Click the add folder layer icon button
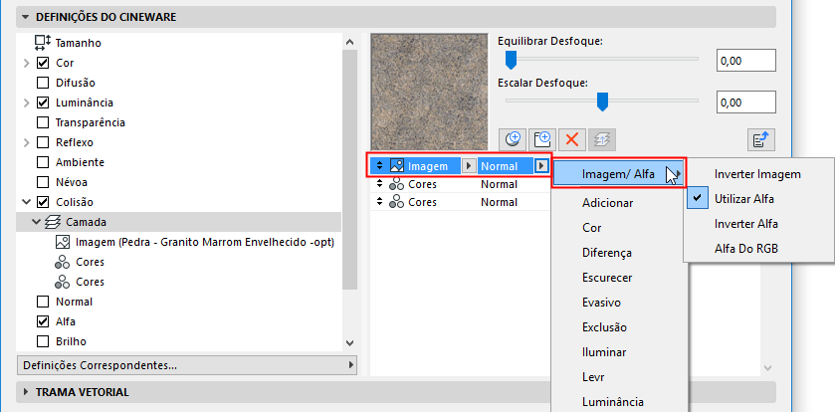The image size is (835, 412). [x=542, y=140]
